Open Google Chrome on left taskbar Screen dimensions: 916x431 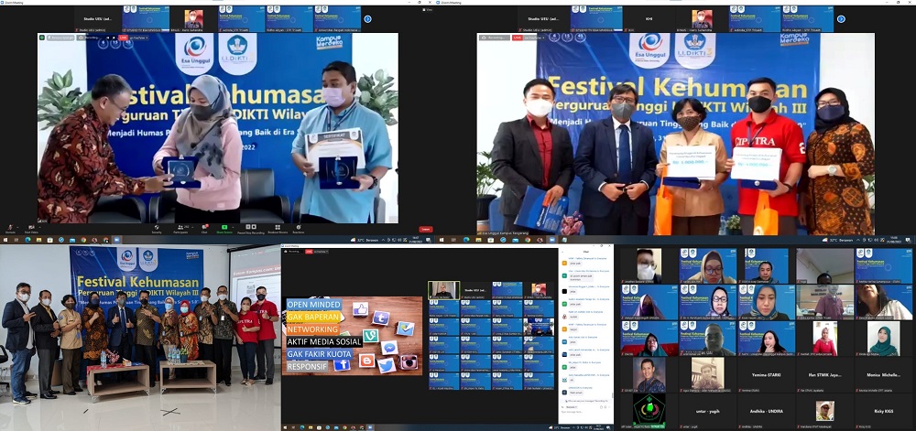[83, 240]
